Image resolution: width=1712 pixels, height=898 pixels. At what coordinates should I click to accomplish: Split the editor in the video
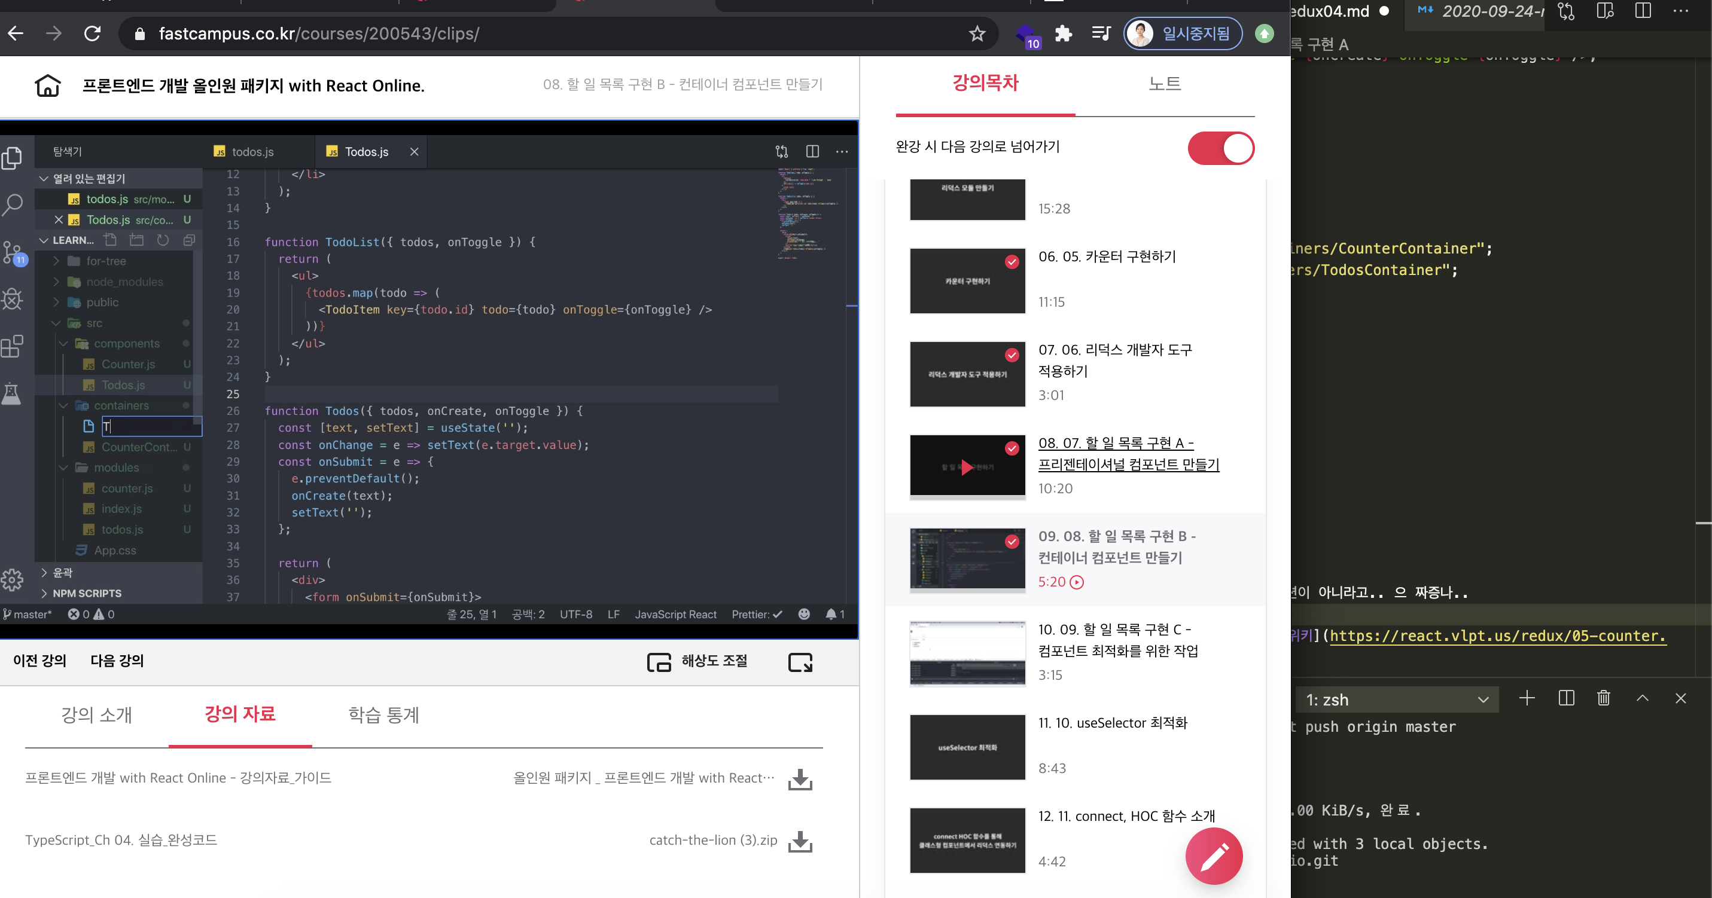point(812,151)
